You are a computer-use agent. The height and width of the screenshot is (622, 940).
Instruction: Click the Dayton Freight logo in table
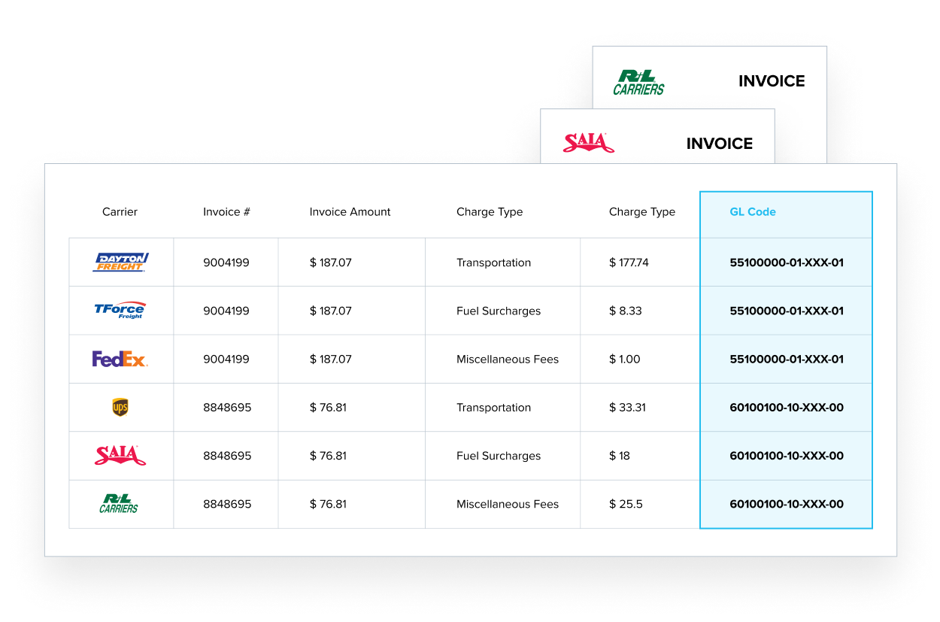pyautogui.click(x=120, y=262)
